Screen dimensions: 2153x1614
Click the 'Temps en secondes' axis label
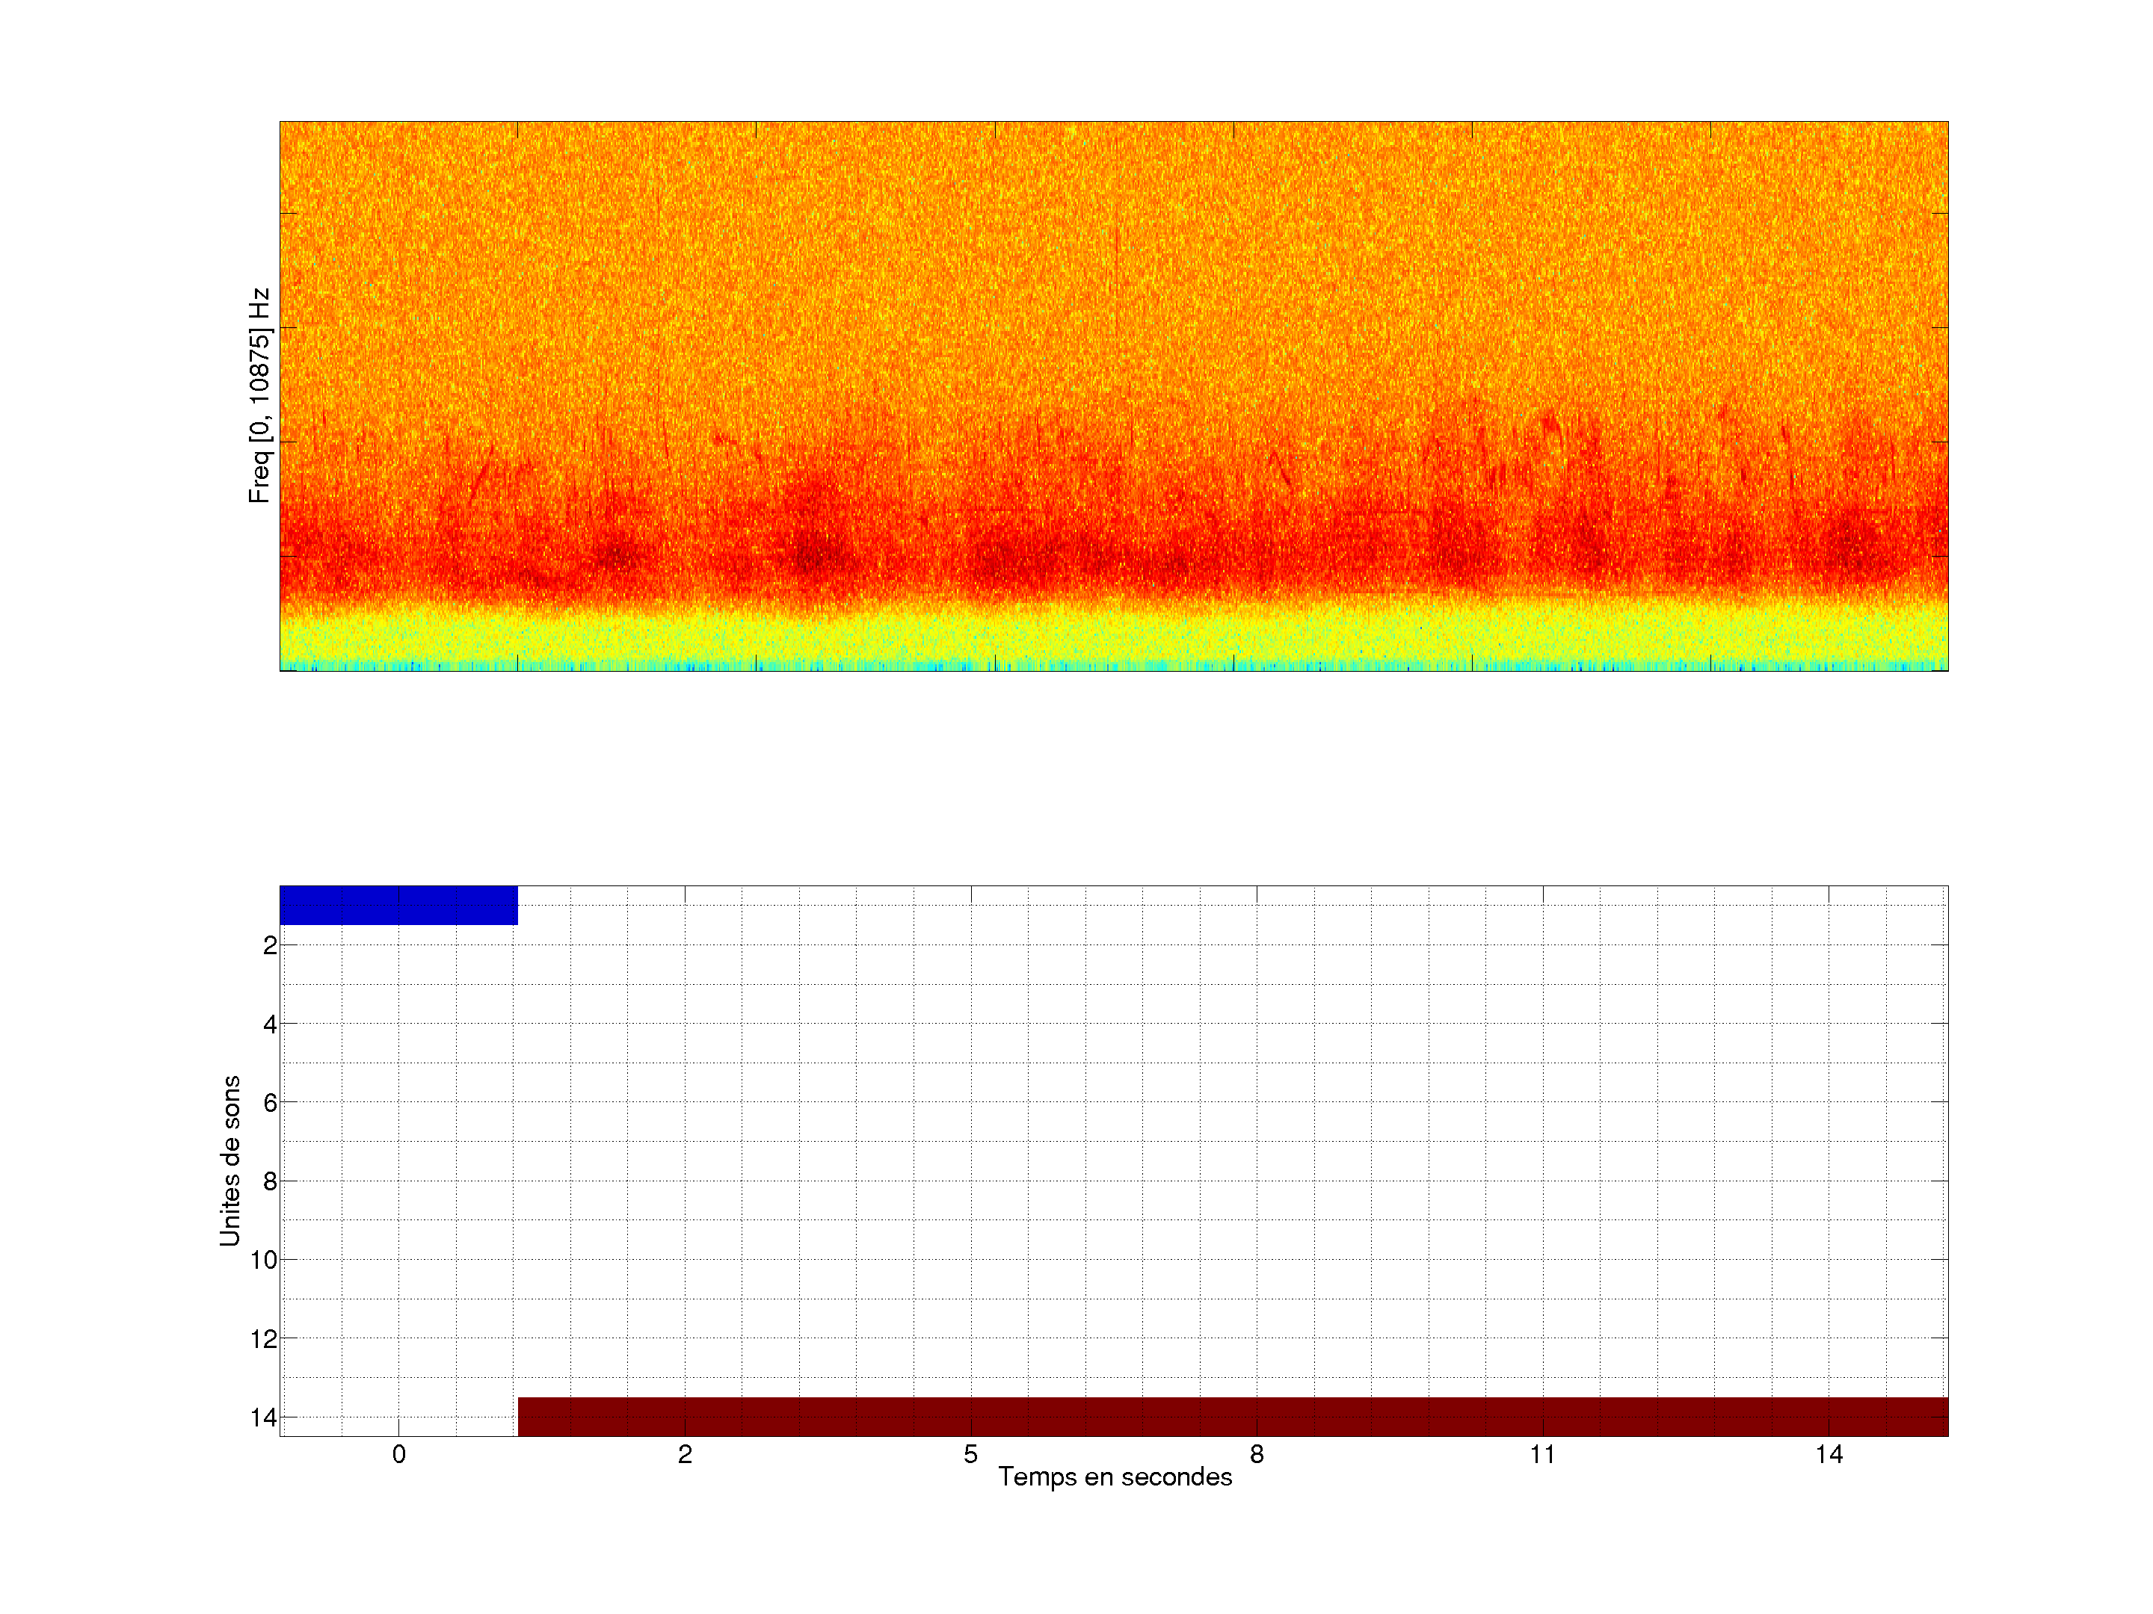tap(1115, 1477)
